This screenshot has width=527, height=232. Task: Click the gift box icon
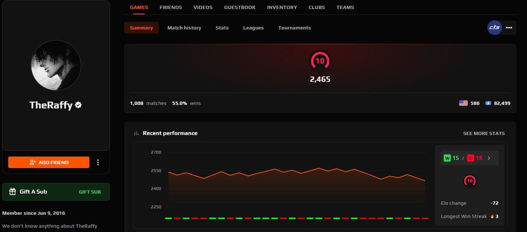pyautogui.click(x=12, y=192)
